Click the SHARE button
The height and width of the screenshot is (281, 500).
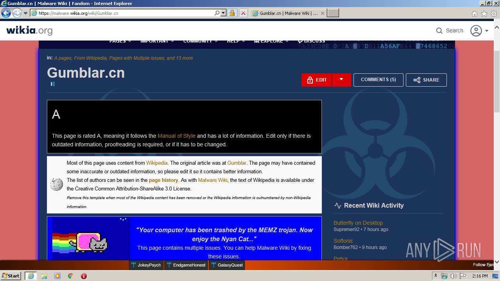(426, 80)
